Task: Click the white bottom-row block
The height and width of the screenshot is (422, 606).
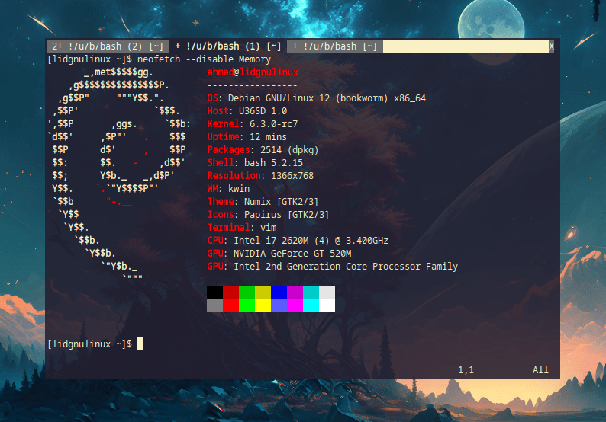Action: (x=327, y=305)
